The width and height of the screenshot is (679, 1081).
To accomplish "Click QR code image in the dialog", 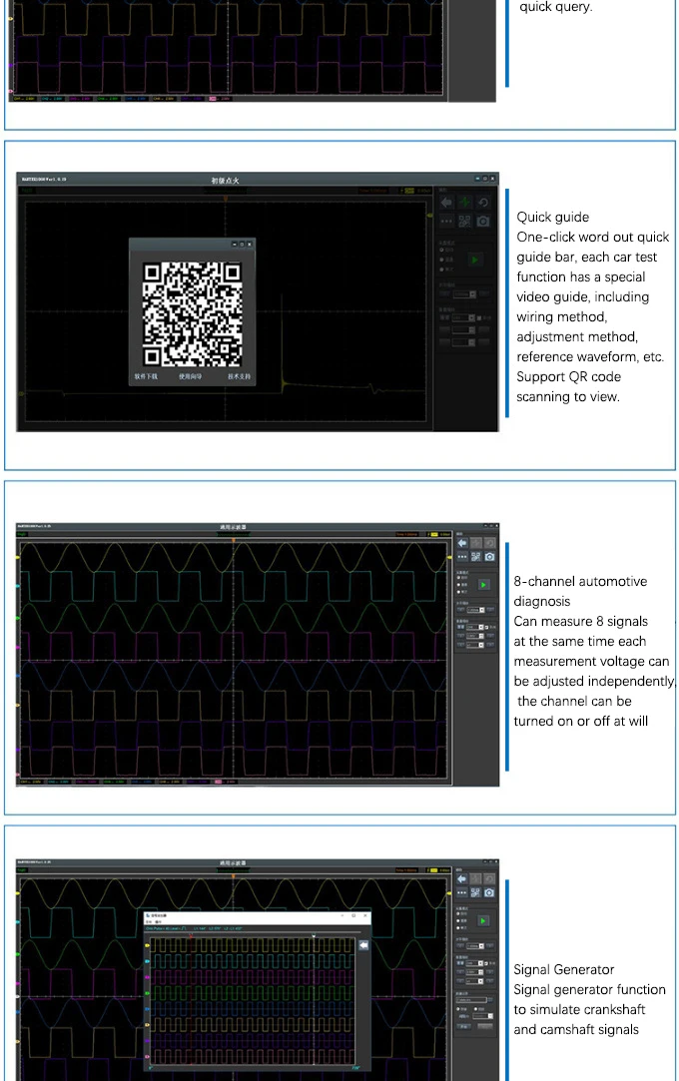I will (x=193, y=314).
